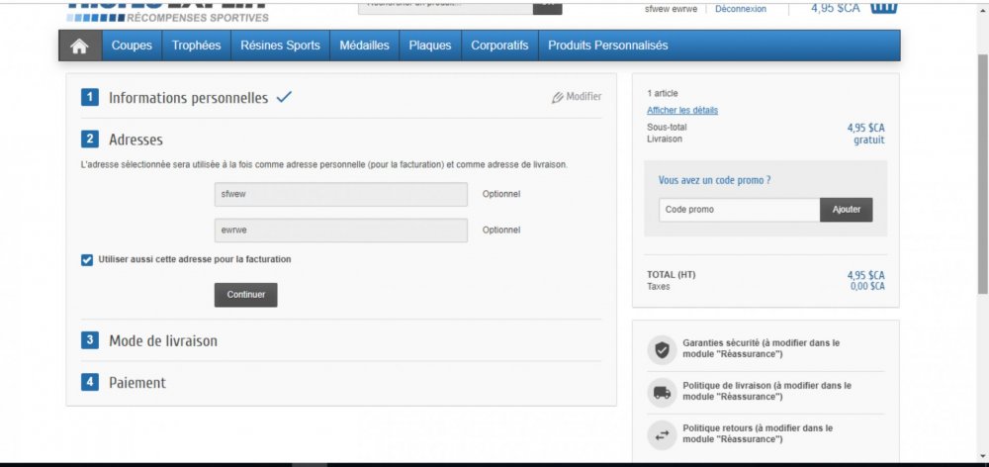Screen dimensions: 989x467
Task: Open the Informations personnelles step
Action: point(188,98)
